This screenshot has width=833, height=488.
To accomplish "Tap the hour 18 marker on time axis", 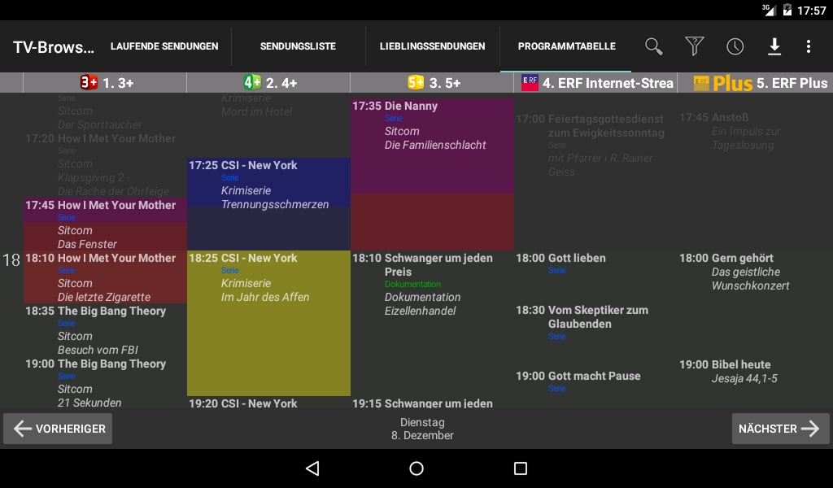I will click(x=11, y=260).
